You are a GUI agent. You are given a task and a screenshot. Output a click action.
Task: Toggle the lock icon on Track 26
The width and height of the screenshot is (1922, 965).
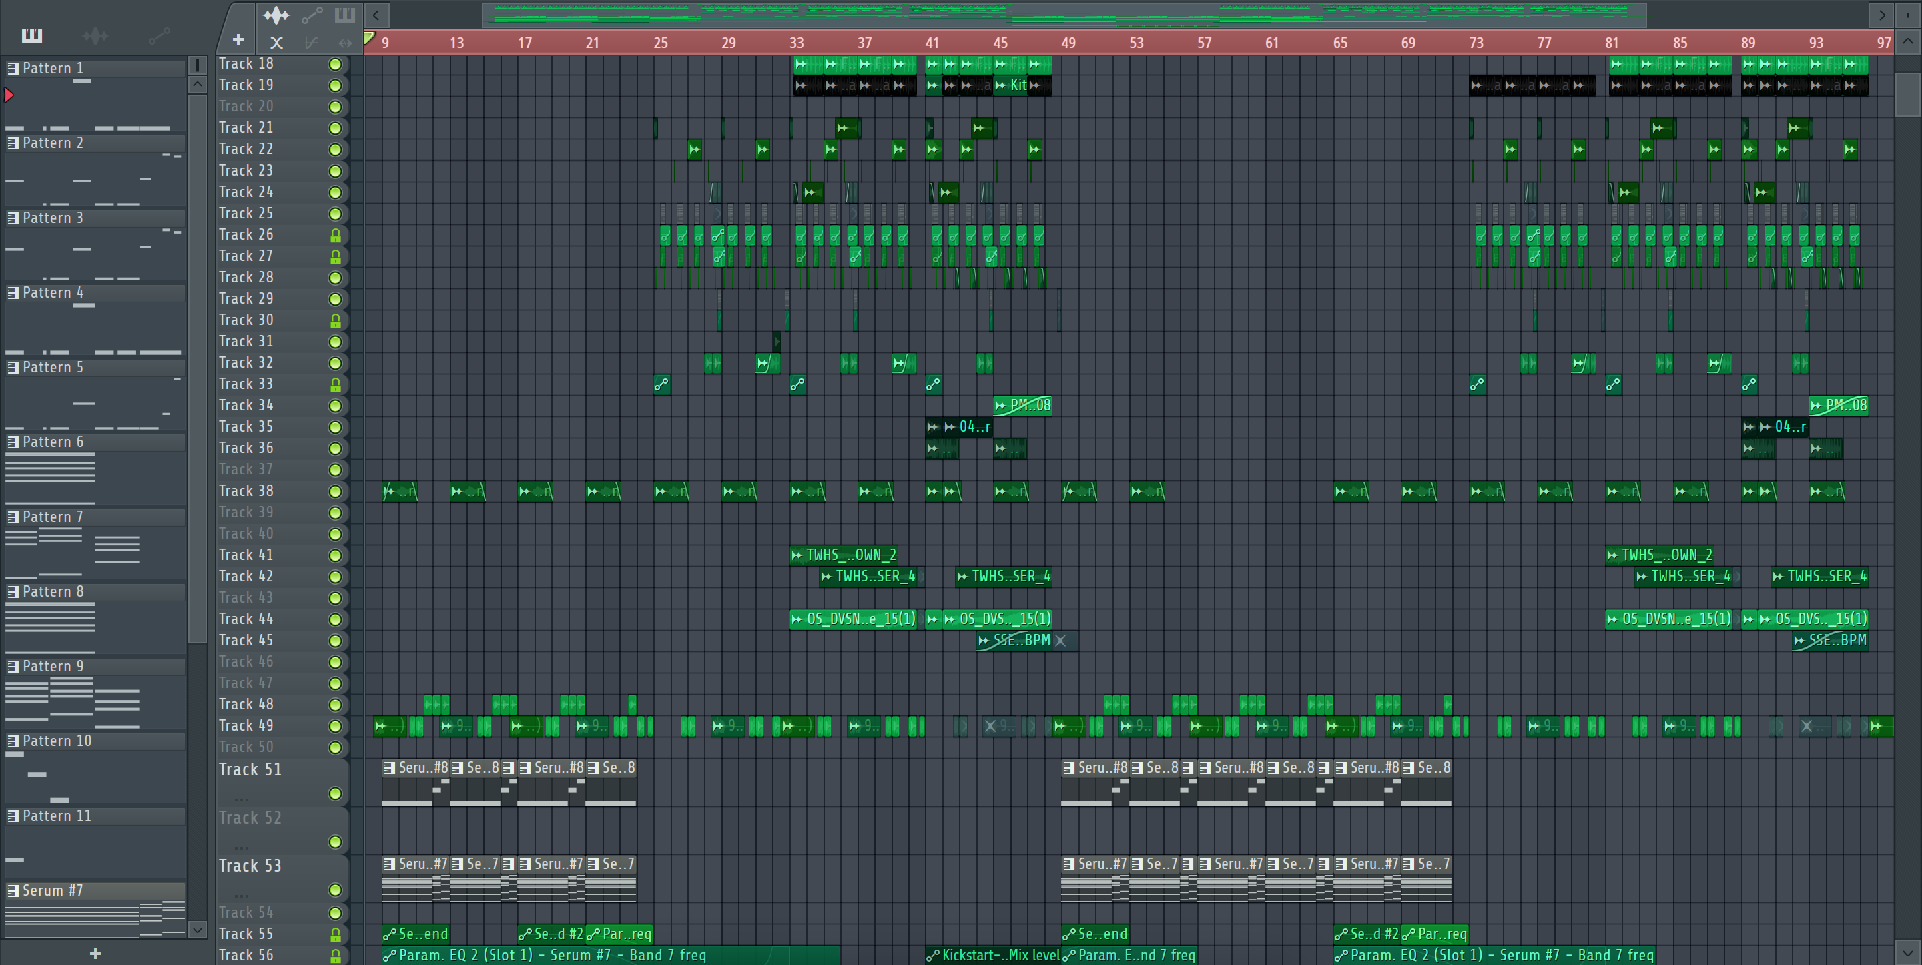[x=336, y=236]
